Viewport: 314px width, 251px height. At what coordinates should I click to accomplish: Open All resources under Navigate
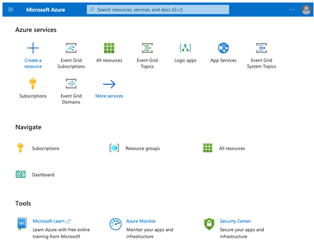(x=232, y=148)
